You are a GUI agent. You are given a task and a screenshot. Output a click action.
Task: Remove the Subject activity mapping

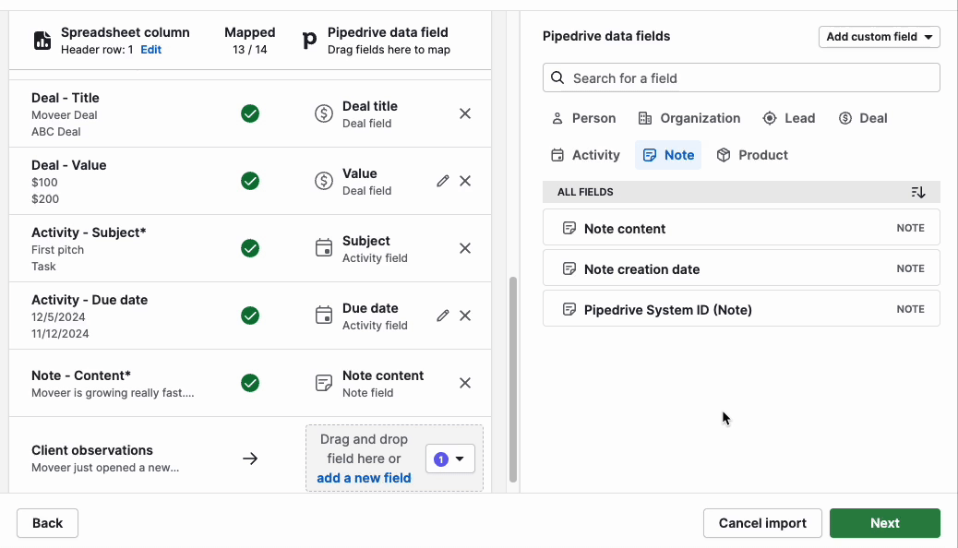(465, 248)
